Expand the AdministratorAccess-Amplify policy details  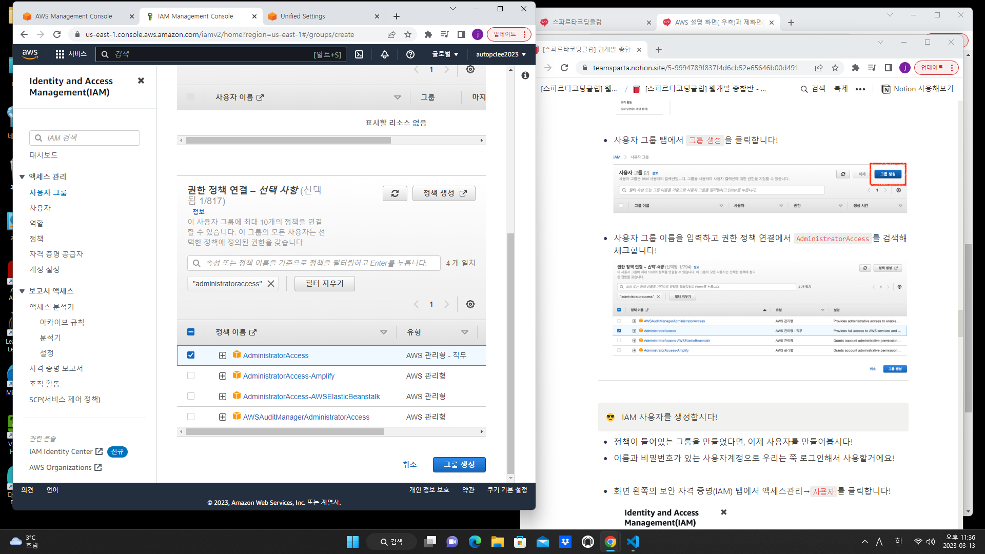tap(223, 376)
